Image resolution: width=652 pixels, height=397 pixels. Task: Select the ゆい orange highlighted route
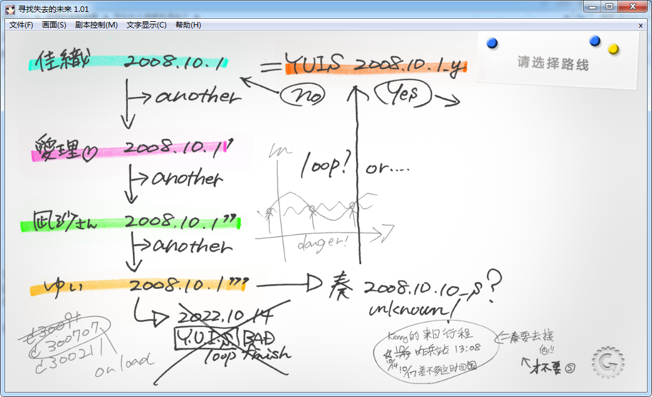(139, 286)
